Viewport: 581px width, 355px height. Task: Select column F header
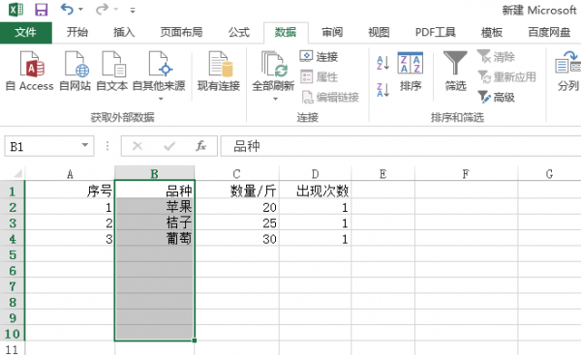(466, 173)
